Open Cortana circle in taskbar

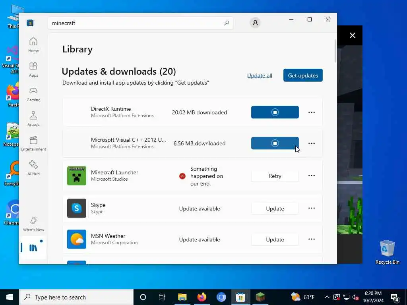point(143,297)
